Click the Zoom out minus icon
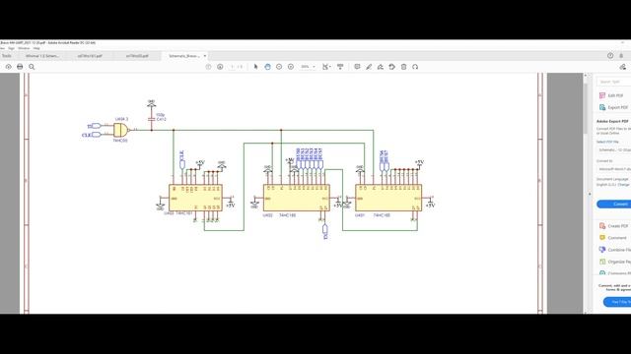Image resolution: width=631 pixels, height=354 pixels. tap(279, 67)
